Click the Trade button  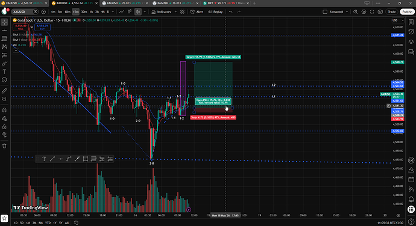coord(392,11)
